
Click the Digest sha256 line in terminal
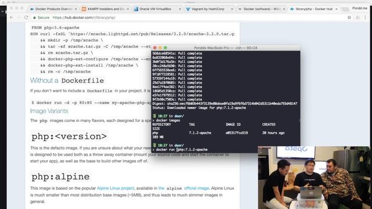225,103
